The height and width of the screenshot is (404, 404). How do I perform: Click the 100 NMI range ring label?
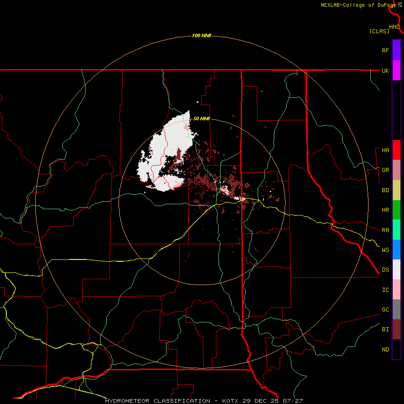202,35
